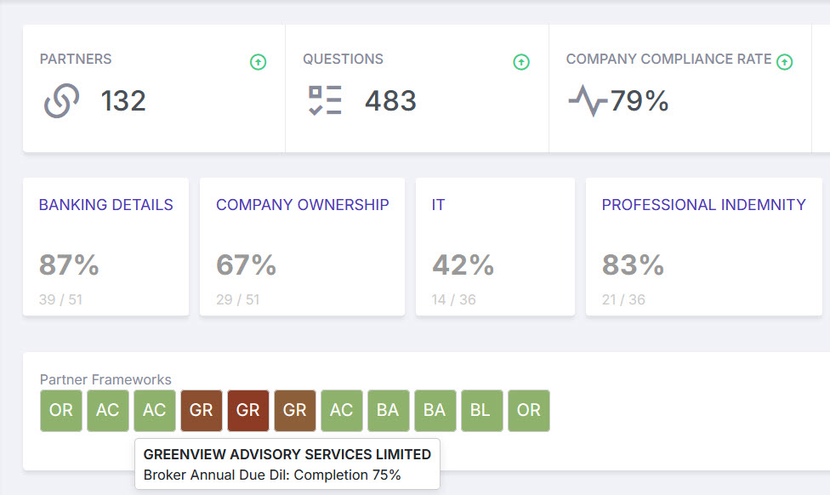
Task: Click the green up-arrow in Partners card
Action: (x=258, y=62)
